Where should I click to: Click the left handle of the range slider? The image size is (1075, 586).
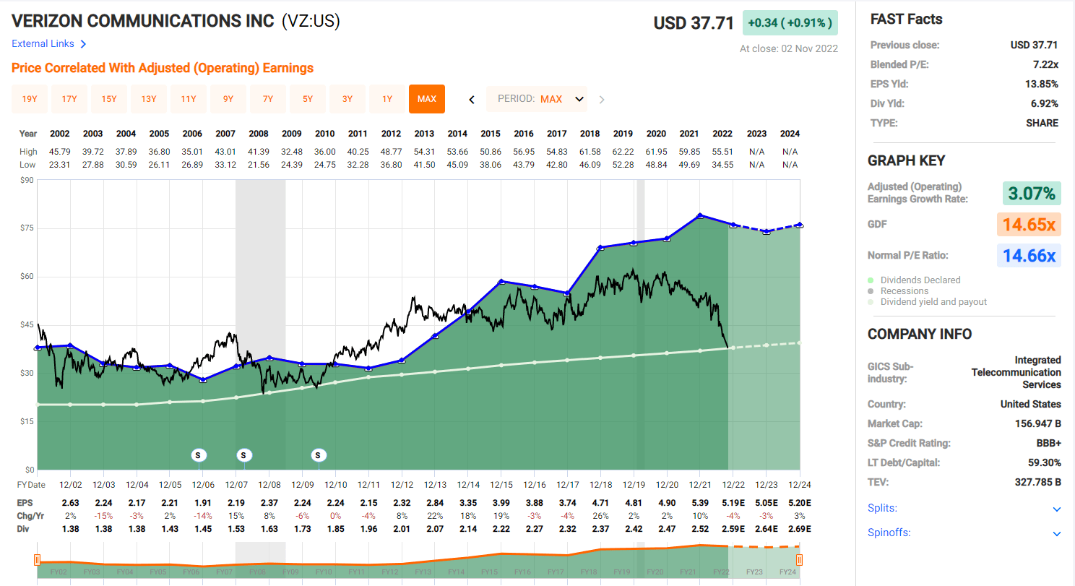coord(37,560)
